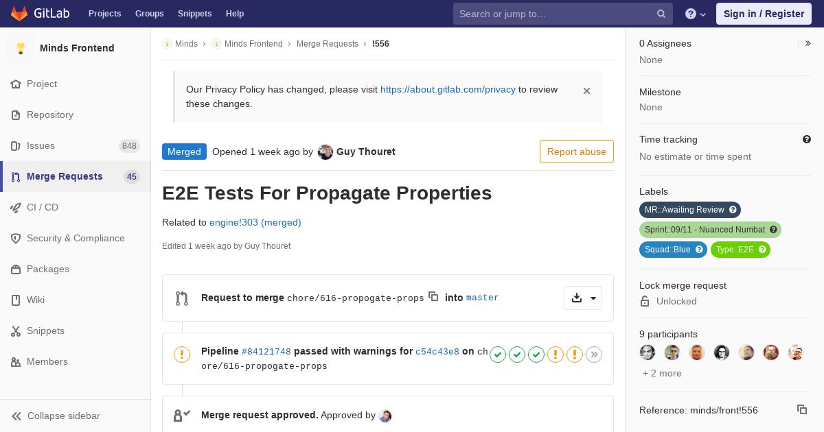Dismiss the Privacy Policy notice
The image size is (824, 432).
pos(586,91)
